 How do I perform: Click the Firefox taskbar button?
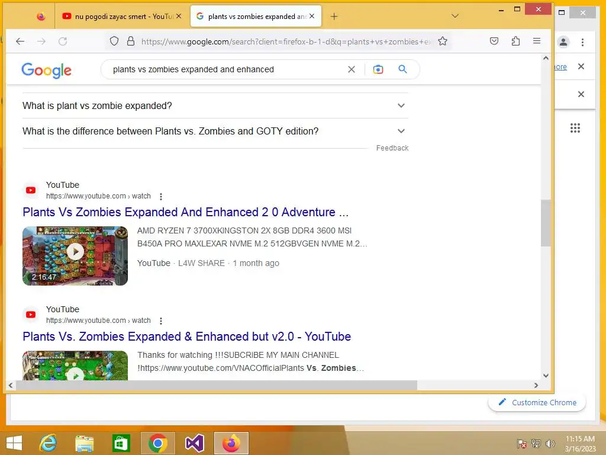tap(231, 443)
